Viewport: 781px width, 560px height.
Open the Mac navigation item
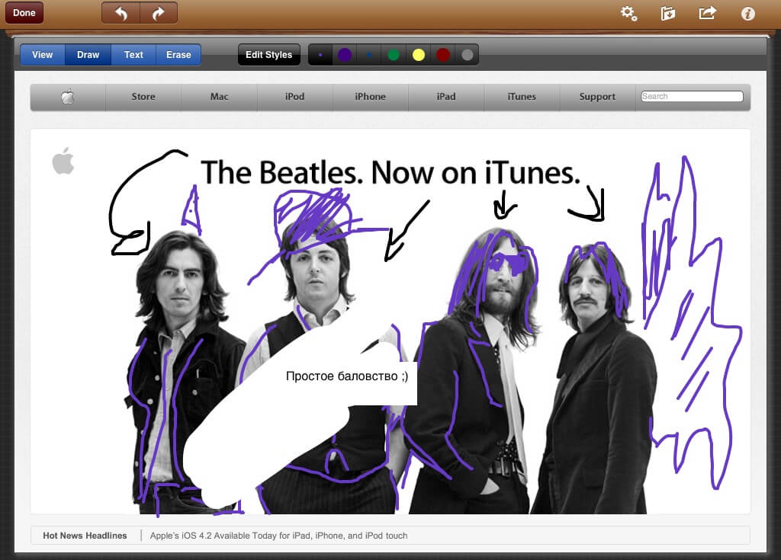[x=219, y=97]
